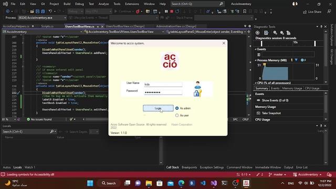Click AccioInventory repository in status bar
The height and width of the screenshot is (189, 336).
308,174
